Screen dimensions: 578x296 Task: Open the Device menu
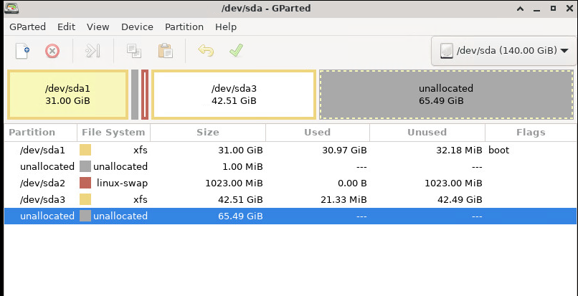(137, 27)
